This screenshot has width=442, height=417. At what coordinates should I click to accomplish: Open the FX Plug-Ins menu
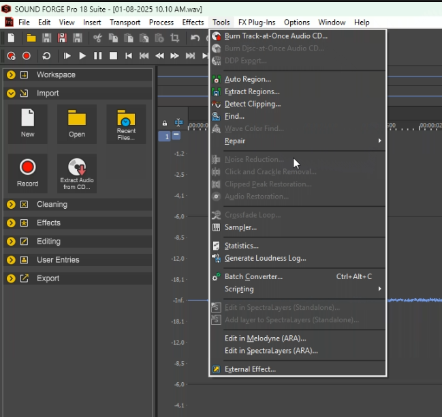256,23
